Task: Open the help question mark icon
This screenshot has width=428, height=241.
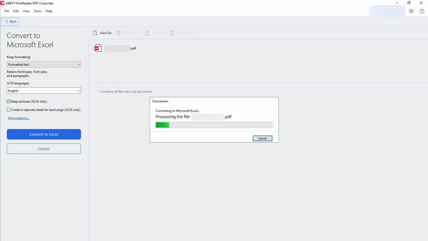Action: [x=422, y=11]
